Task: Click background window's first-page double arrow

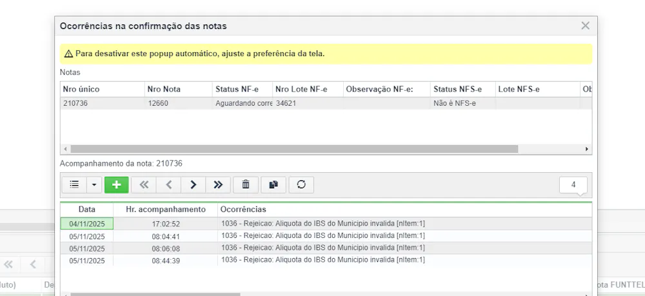Action: click(x=8, y=264)
